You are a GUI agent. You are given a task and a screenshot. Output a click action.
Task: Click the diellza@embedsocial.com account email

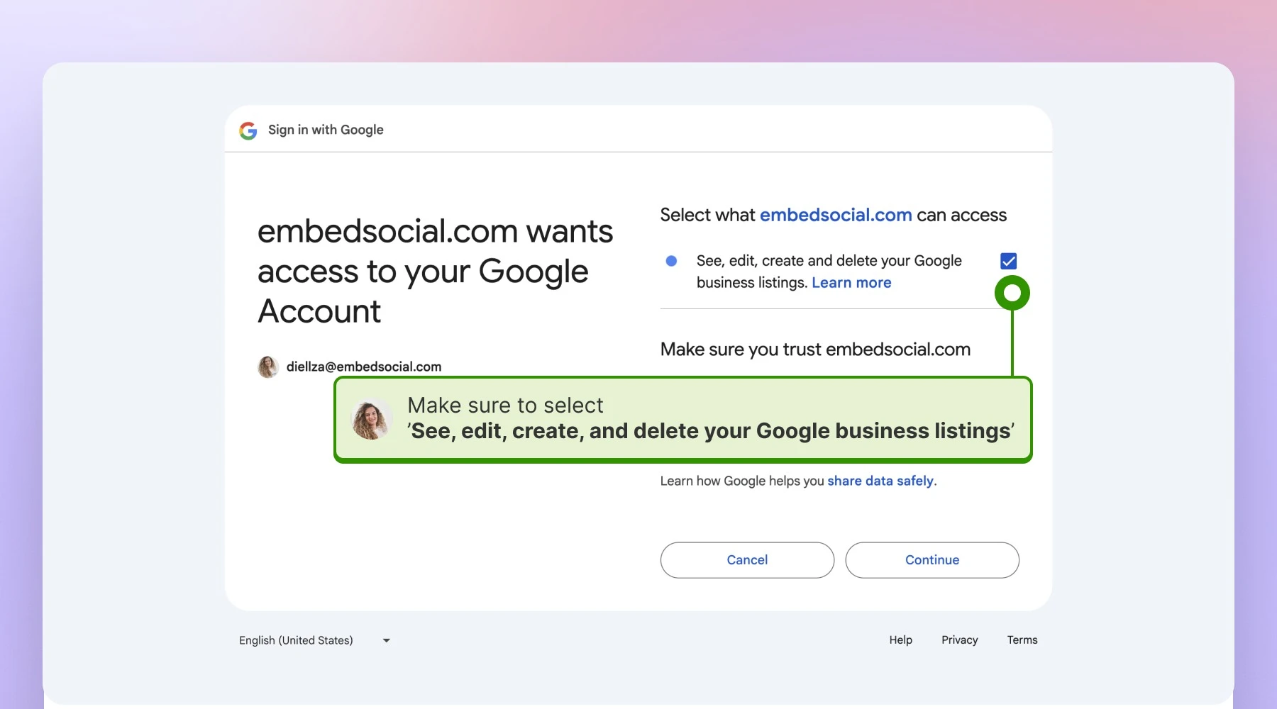364,367
